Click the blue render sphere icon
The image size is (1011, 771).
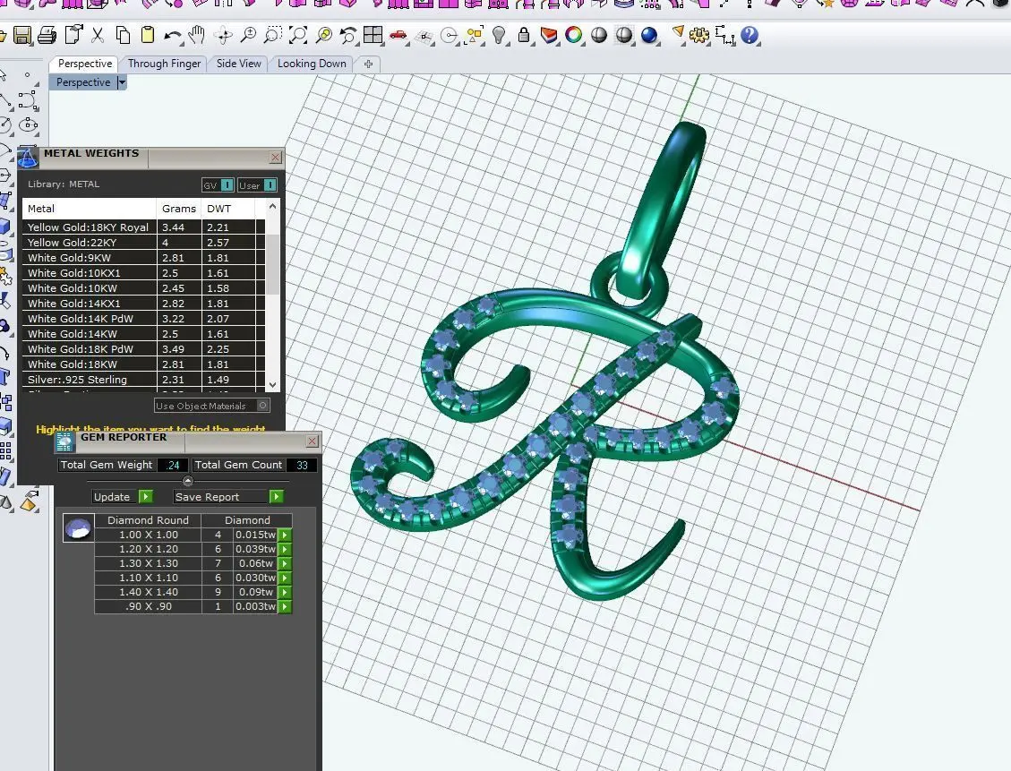pos(649,35)
